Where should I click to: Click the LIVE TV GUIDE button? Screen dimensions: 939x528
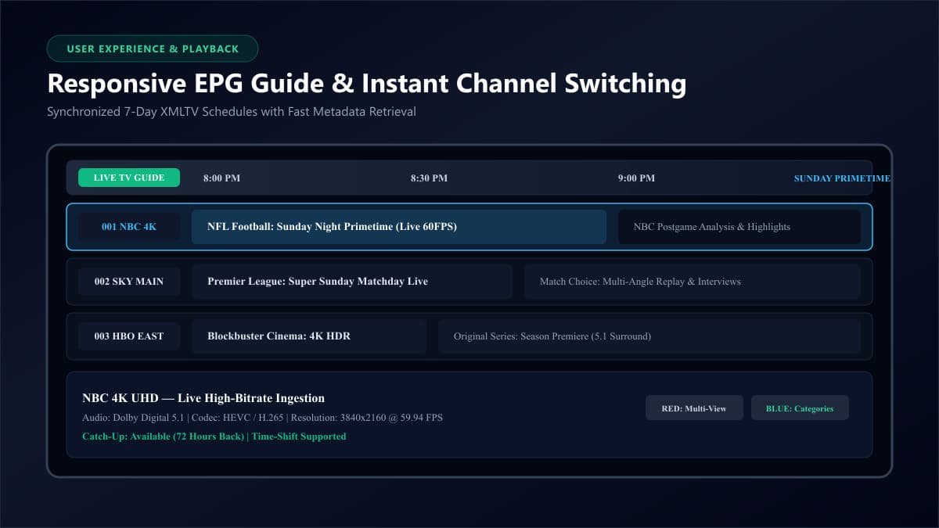pos(129,178)
